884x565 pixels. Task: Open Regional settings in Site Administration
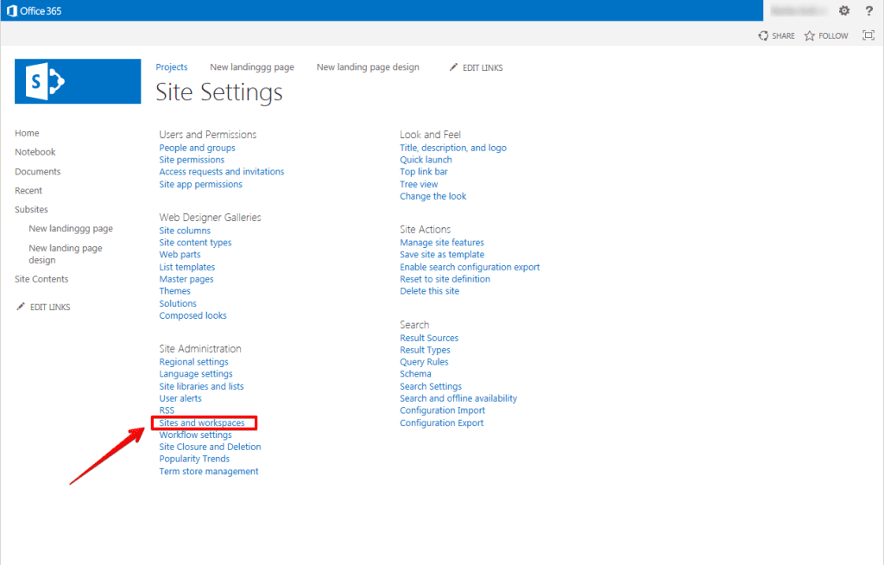(193, 361)
